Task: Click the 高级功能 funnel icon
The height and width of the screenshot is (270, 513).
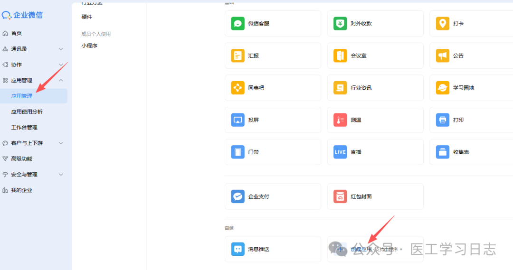Action: (5, 159)
